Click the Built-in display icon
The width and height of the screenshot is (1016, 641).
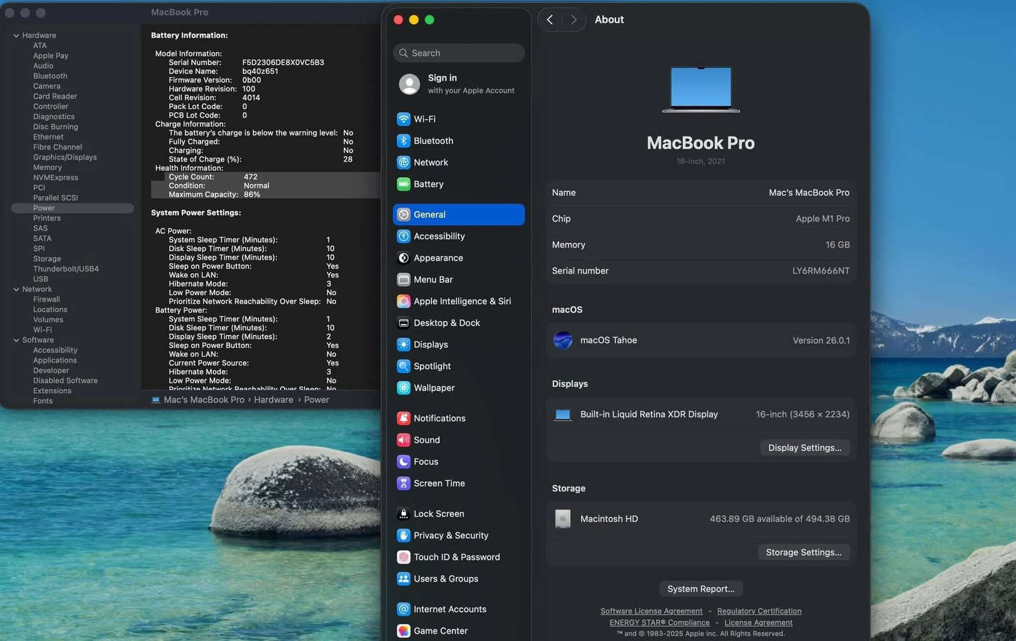[x=563, y=415]
